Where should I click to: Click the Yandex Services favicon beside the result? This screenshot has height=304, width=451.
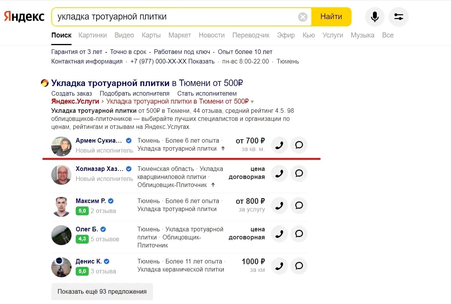45,83
